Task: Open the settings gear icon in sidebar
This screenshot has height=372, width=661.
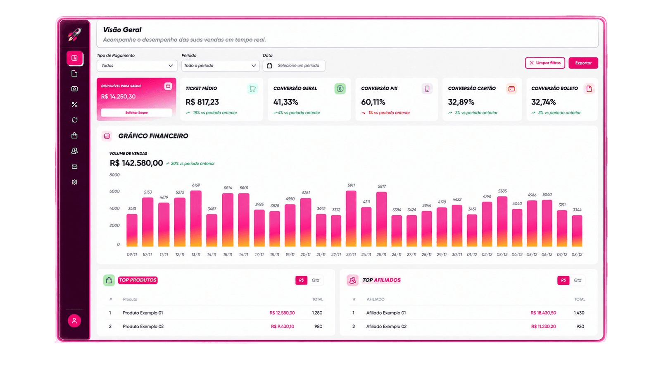Action: 74,182
